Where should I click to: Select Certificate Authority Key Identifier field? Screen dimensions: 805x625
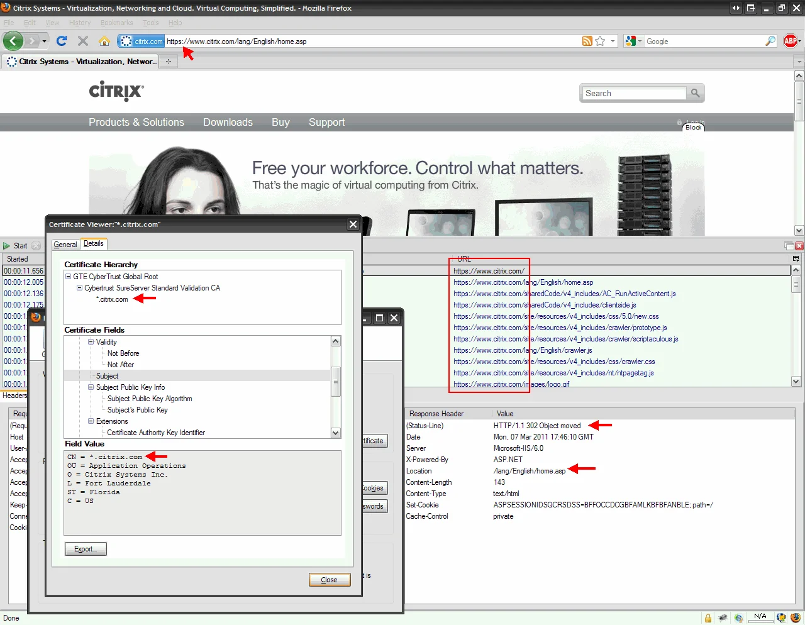[156, 433]
